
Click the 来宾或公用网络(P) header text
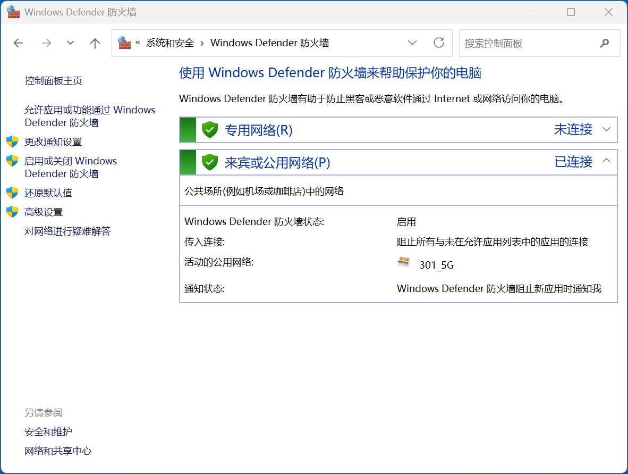click(277, 162)
